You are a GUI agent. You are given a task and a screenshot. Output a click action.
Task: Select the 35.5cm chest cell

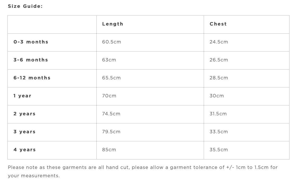219,150
